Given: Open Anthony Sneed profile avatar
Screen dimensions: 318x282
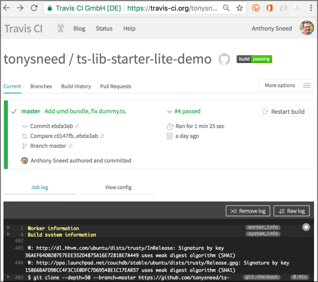Looking at the screenshot, I should point(307,28).
